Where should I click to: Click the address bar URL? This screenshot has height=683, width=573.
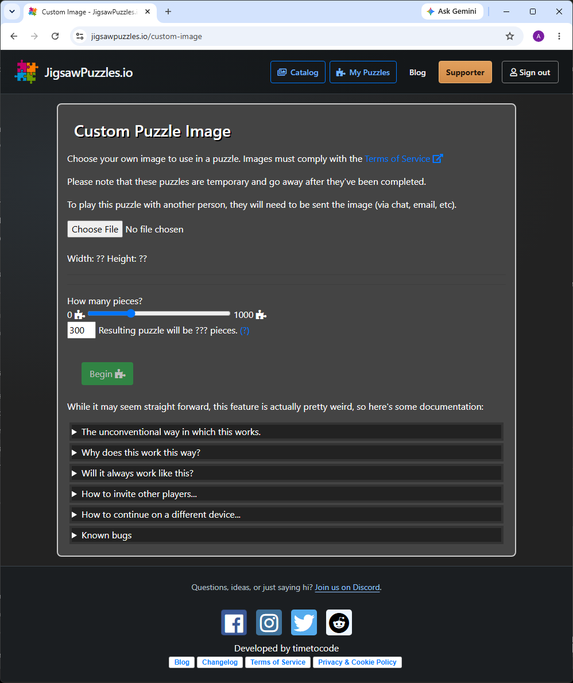146,36
